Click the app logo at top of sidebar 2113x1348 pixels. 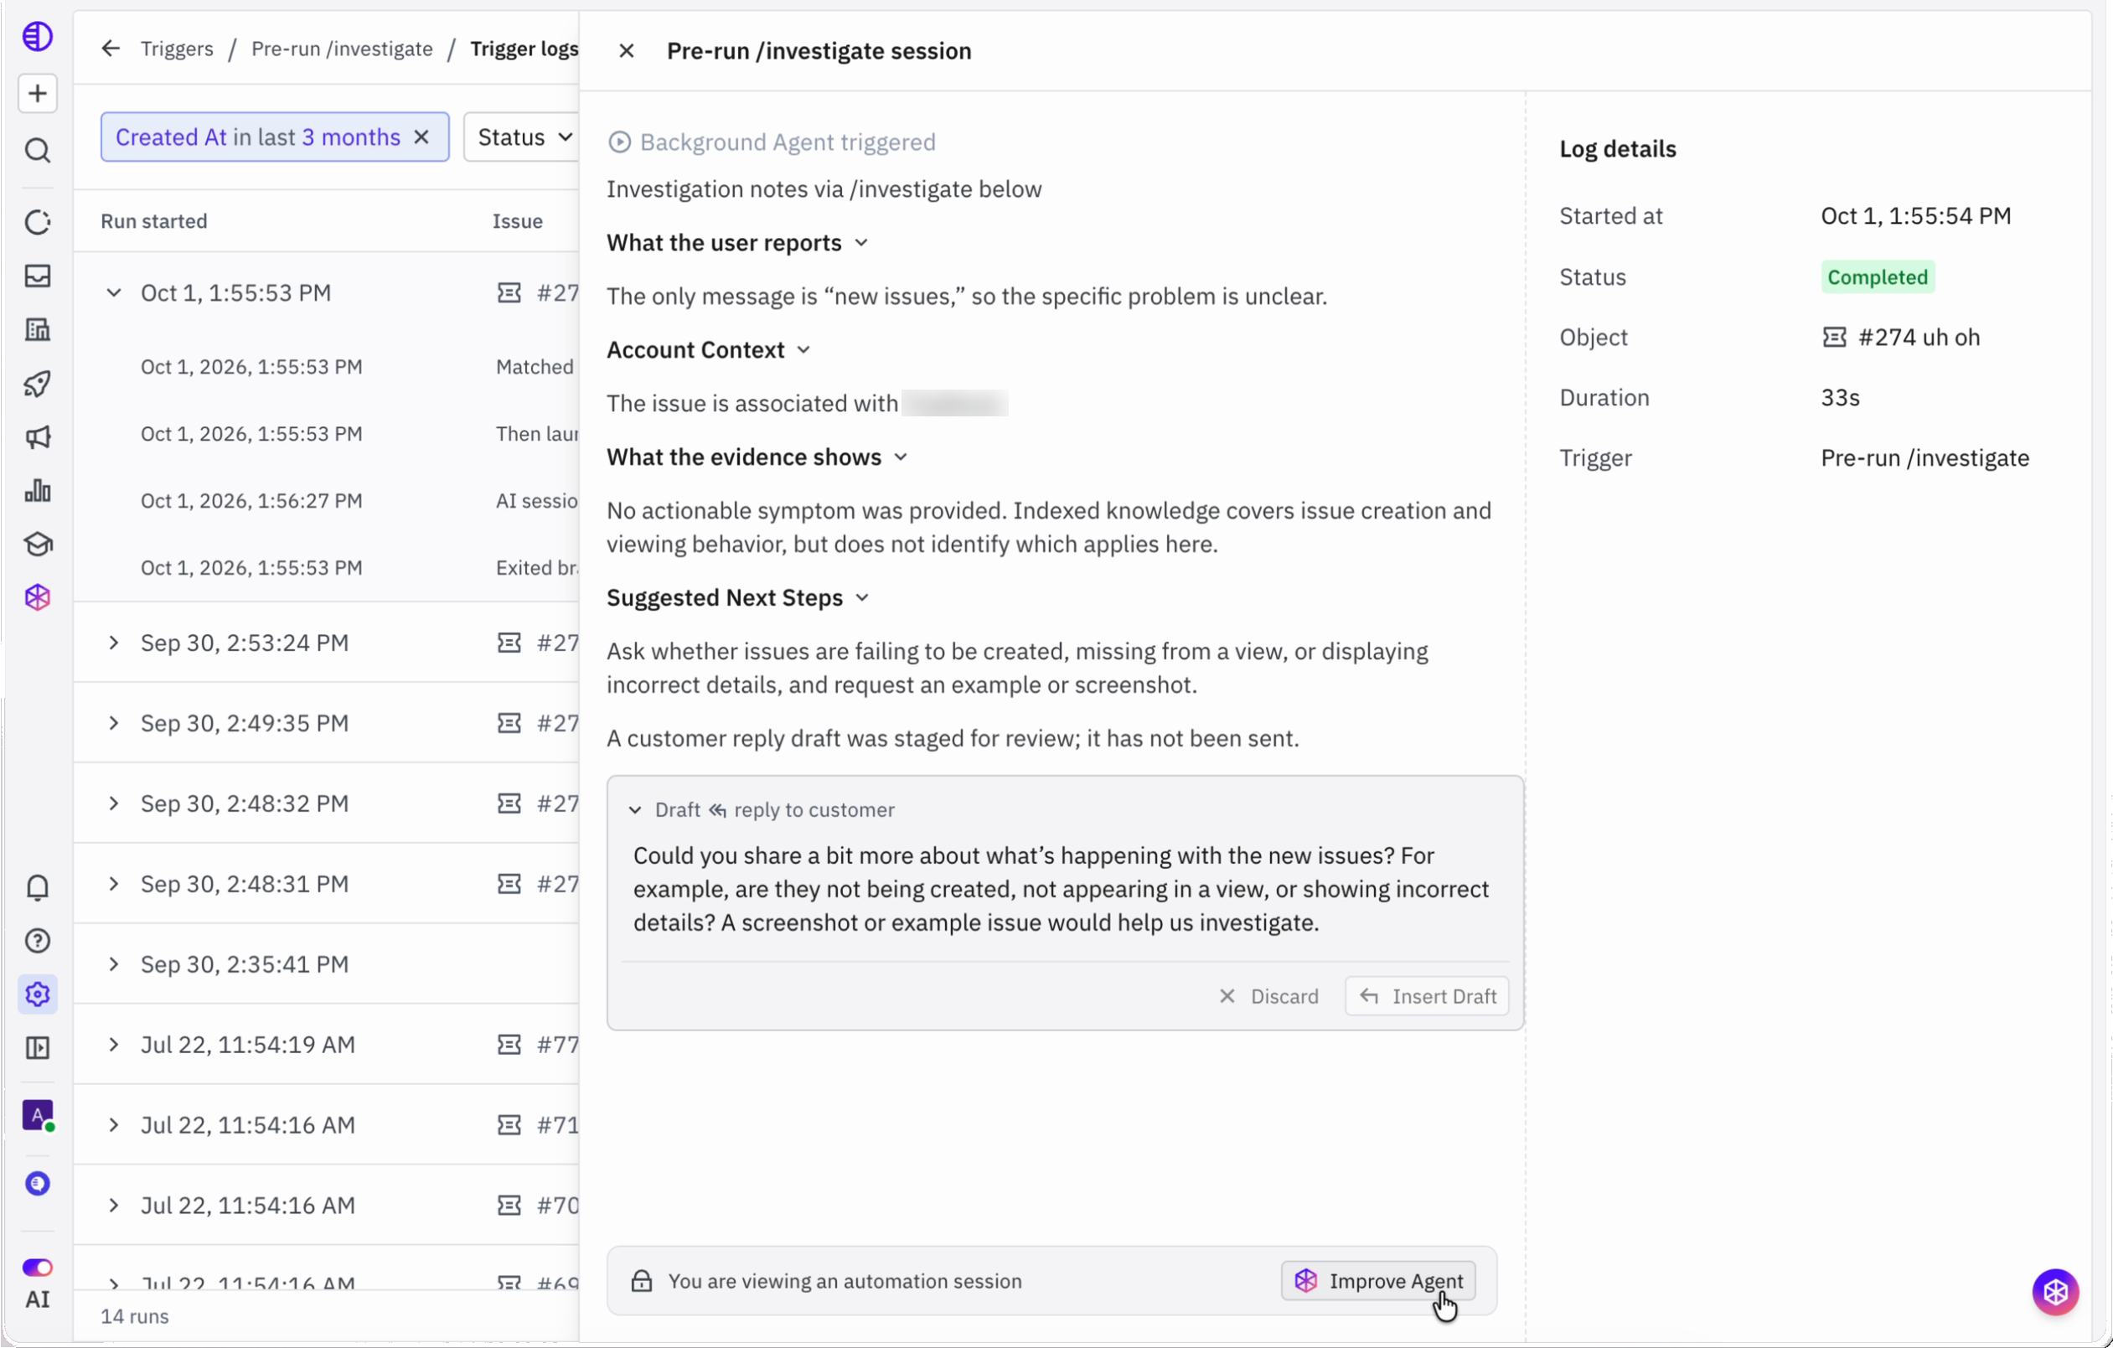37,37
